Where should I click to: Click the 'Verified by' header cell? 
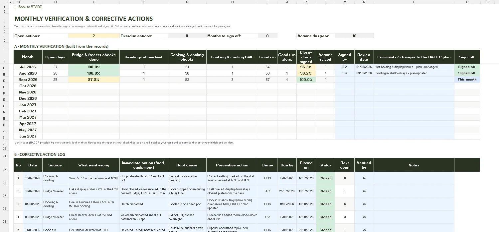tap(364, 165)
